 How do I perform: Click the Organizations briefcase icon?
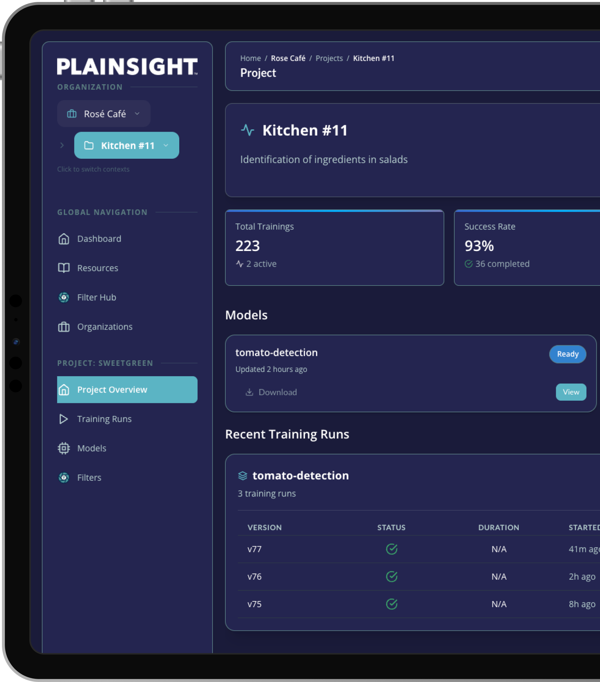click(64, 327)
